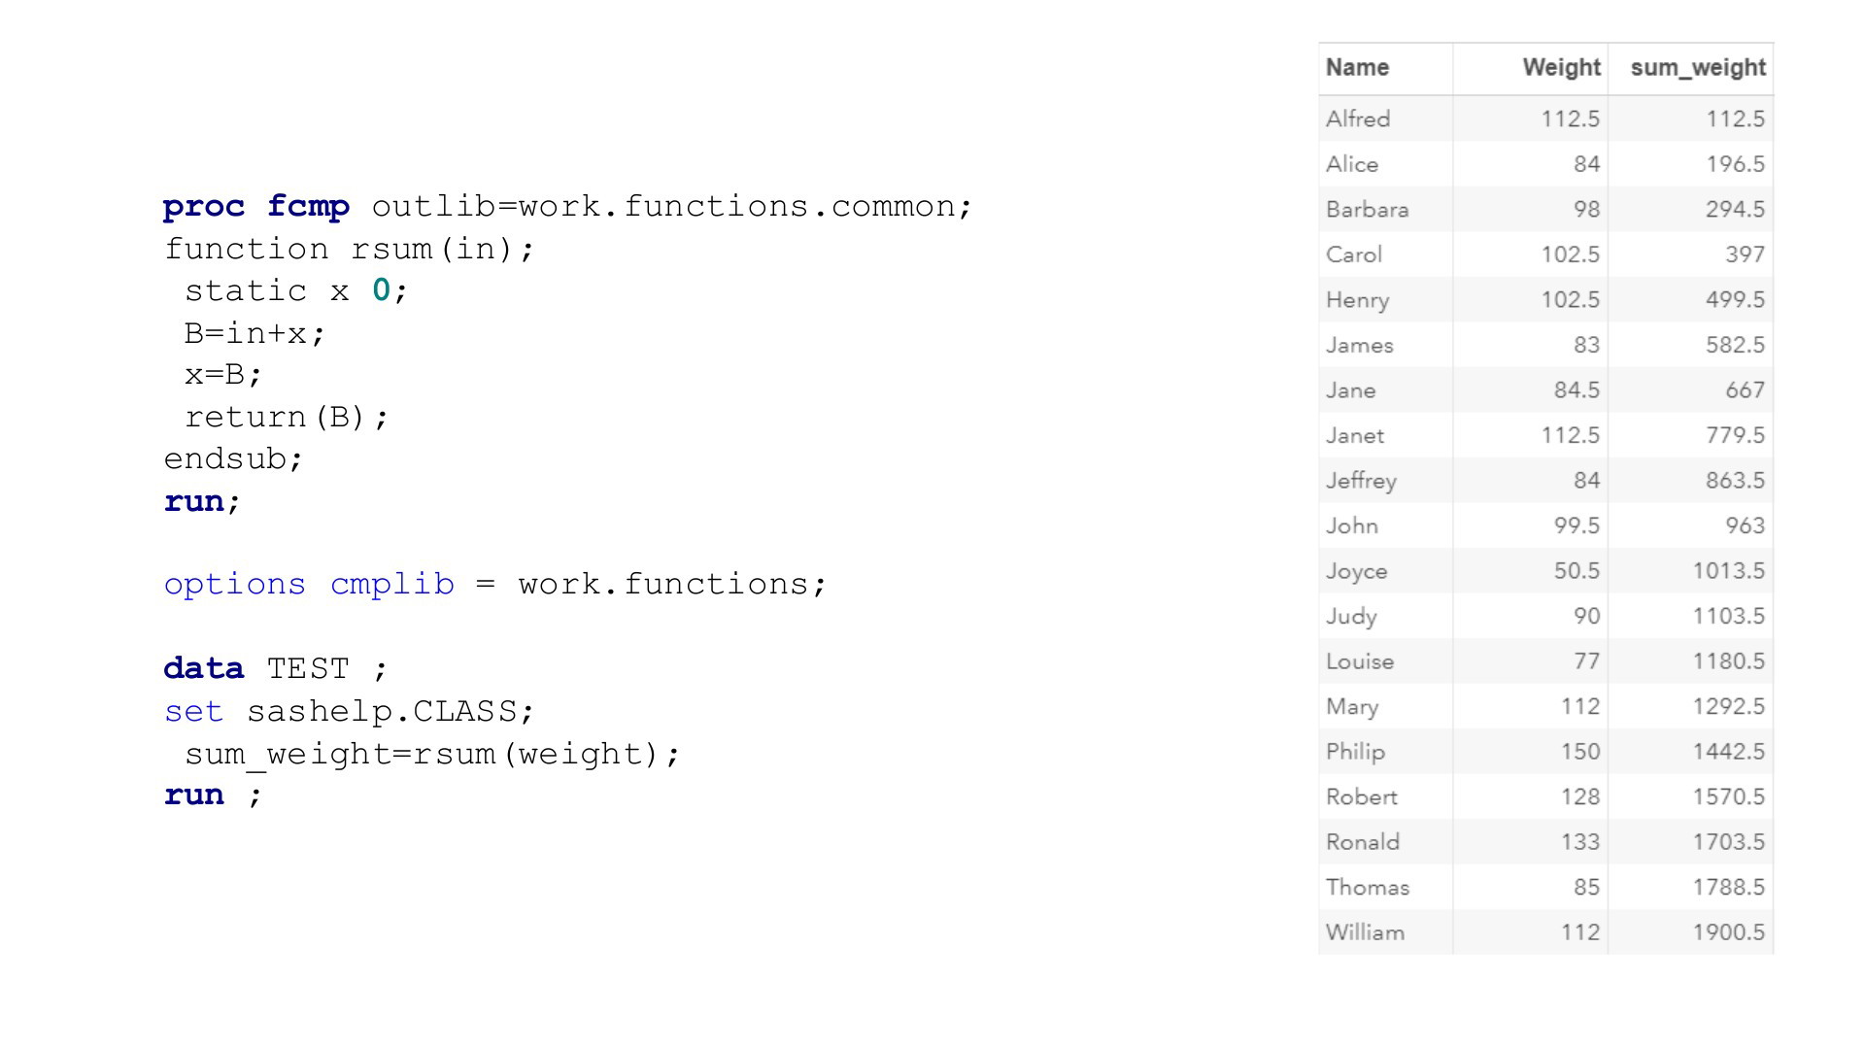Click the sum_weight value 397
This screenshot has height=1049, width=1865.
pos(1744,254)
